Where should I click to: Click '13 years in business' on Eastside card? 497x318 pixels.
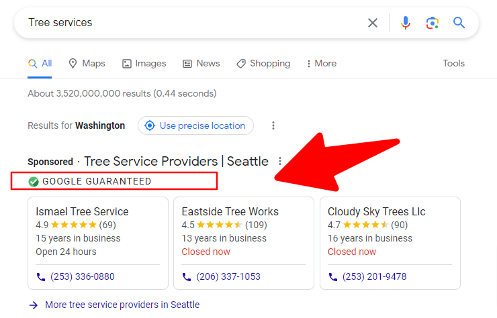[224, 239]
